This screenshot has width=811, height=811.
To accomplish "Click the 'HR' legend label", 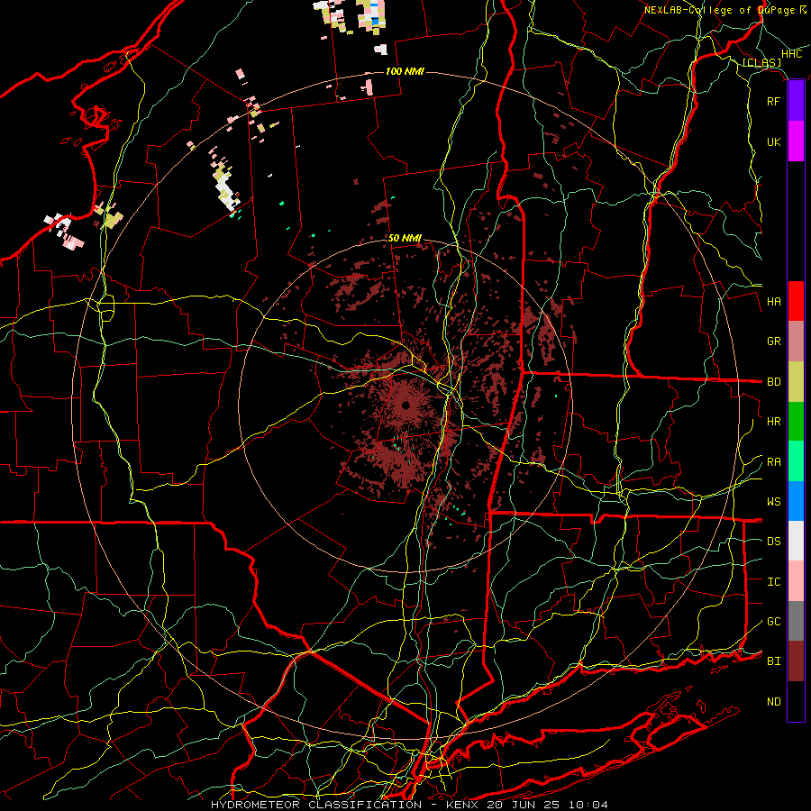I will (773, 422).
